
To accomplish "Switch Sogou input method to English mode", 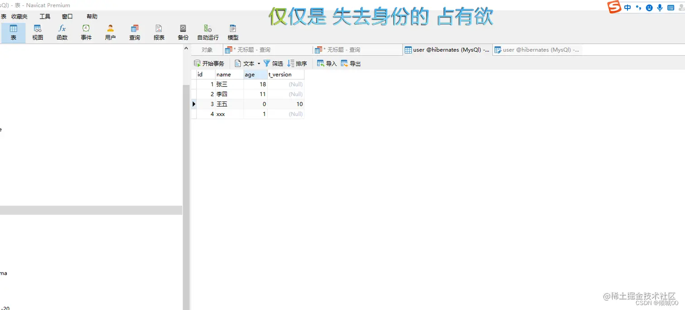I will tap(627, 7).
